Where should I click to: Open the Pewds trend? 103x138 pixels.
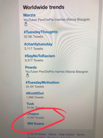coord(31,67)
